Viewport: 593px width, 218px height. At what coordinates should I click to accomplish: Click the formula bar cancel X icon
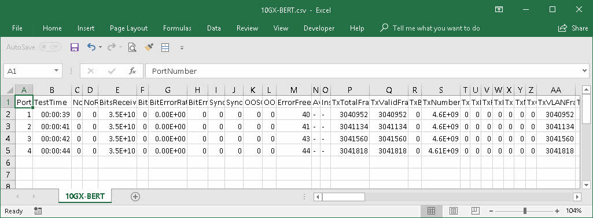pyautogui.click(x=91, y=71)
